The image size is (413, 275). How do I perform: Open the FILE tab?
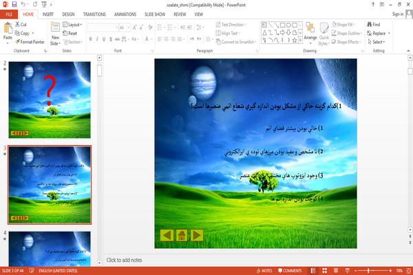[9, 14]
